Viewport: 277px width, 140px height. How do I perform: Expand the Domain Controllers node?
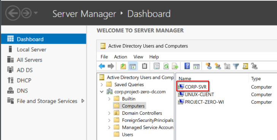tap(109, 113)
